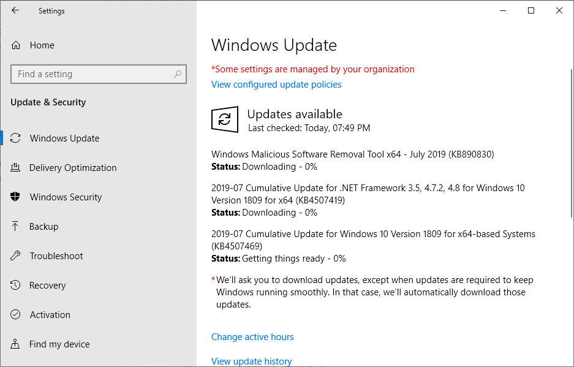
Task: Click the large Updates available refresh icon
Action: tap(225, 119)
